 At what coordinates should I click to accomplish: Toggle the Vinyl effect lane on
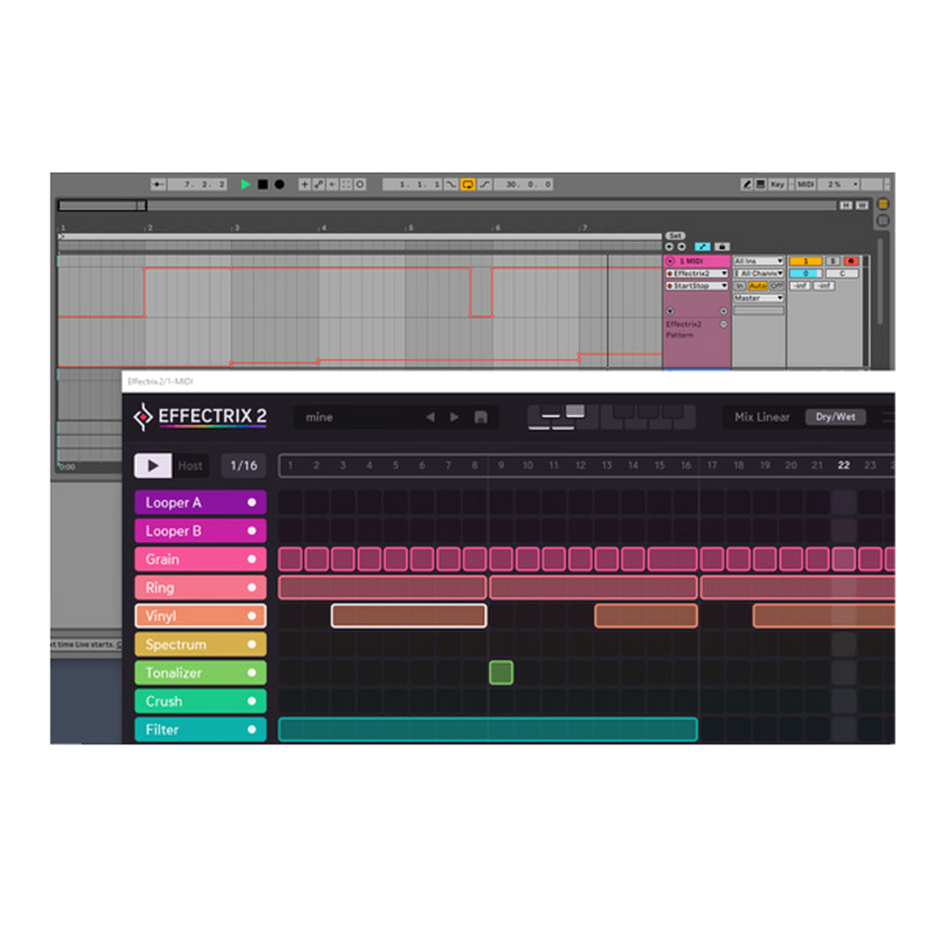click(x=253, y=615)
